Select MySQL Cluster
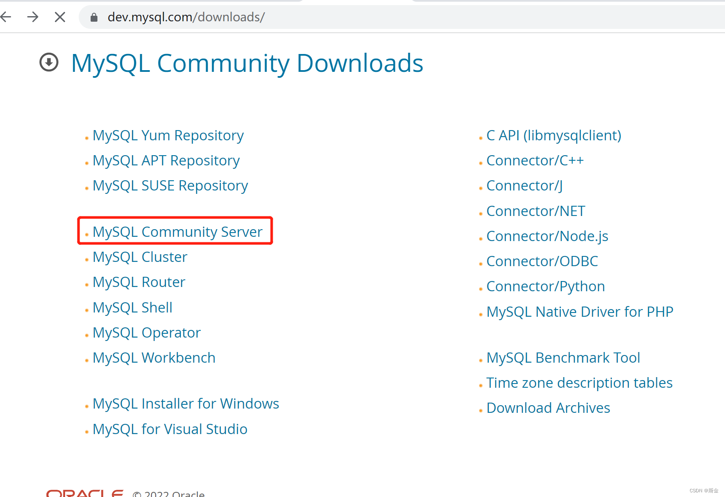The image size is (725, 497). pyautogui.click(x=140, y=257)
